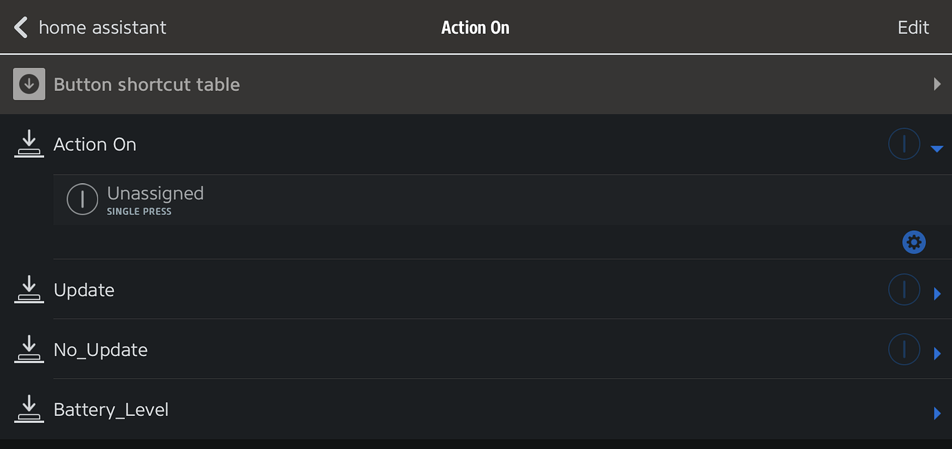Expand the No_Update row arrow
Viewport: 952px width, 449px height.
tap(937, 354)
